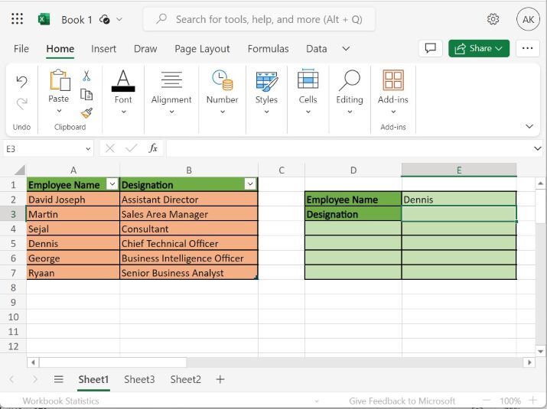Click the formula bar input area
The image size is (547, 409).
[349, 148]
